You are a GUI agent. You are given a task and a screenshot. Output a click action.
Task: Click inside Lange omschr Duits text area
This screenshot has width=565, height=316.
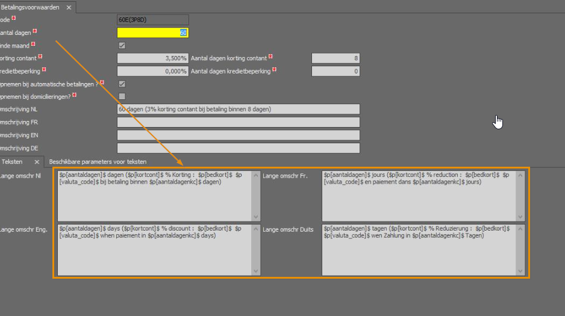[419, 249]
